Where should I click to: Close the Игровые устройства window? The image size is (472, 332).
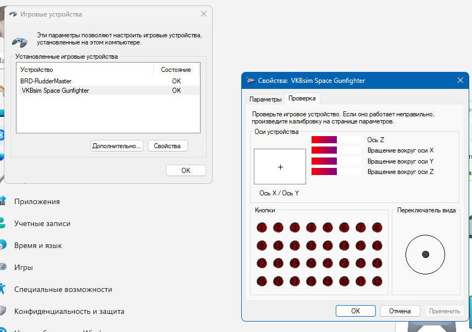[x=204, y=14]
